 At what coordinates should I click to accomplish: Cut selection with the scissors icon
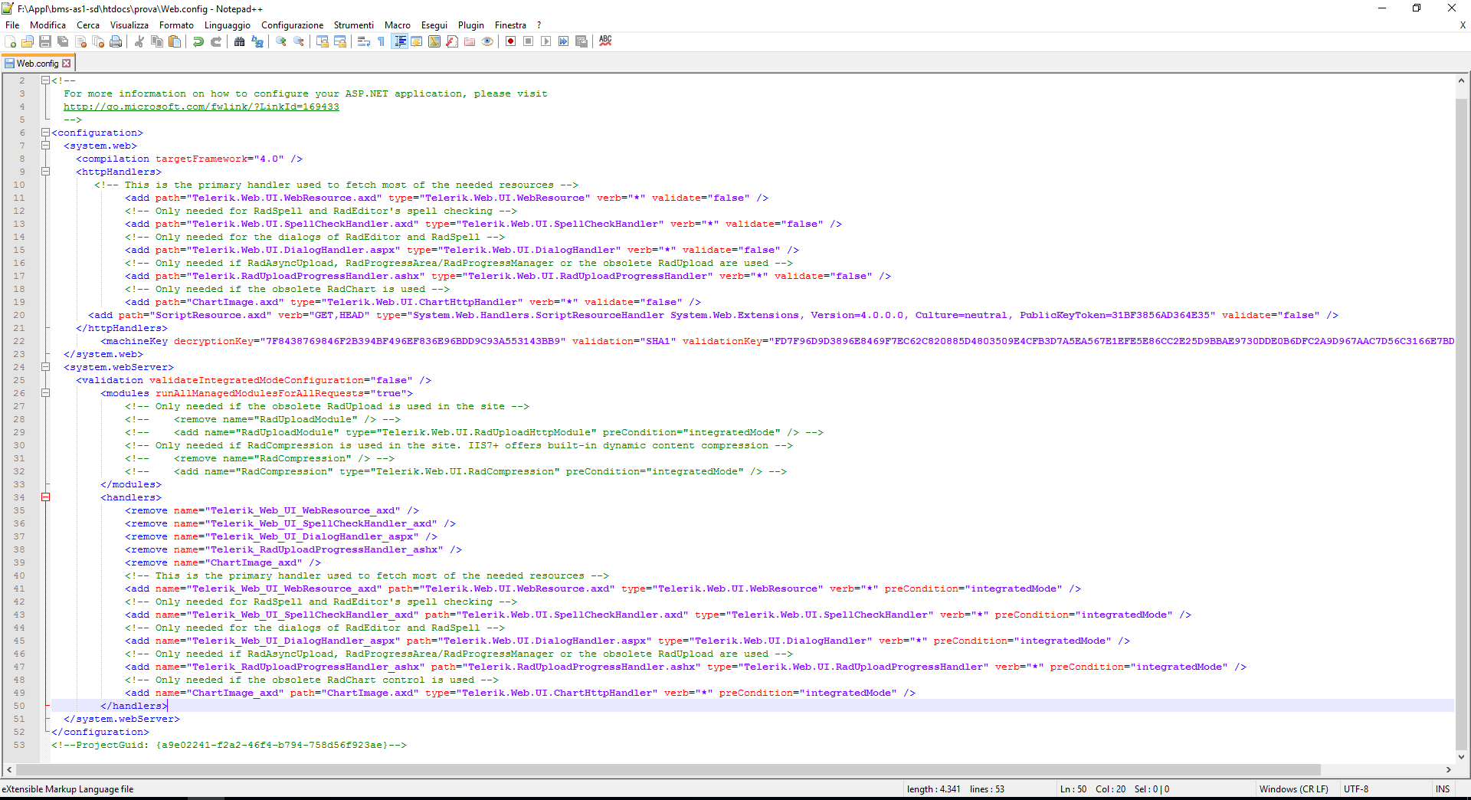coord(139,41)
